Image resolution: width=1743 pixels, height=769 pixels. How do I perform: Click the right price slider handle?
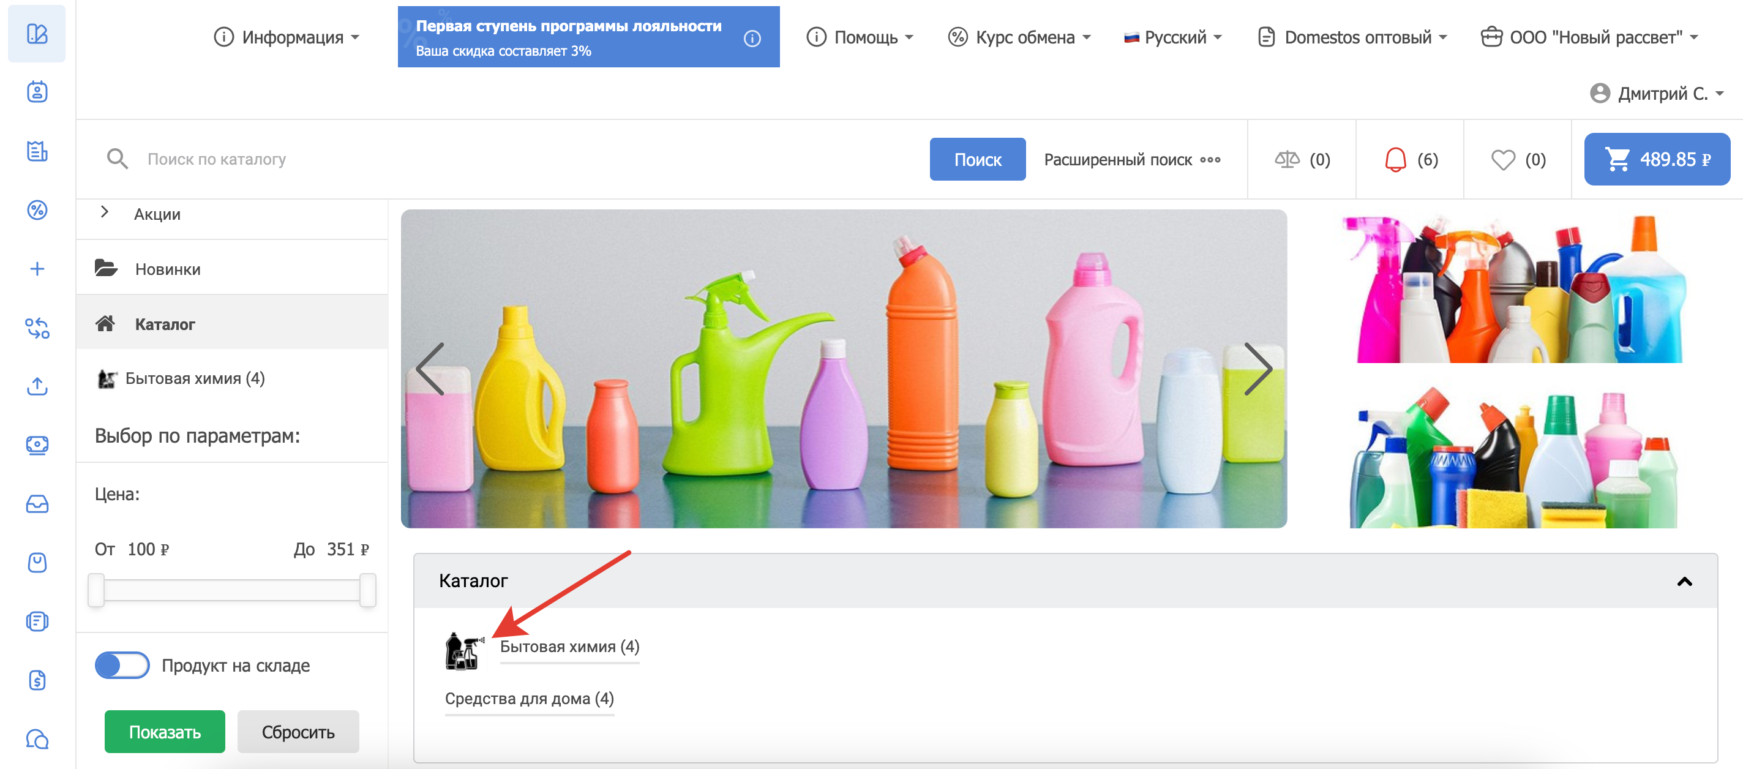coord(367,590)
